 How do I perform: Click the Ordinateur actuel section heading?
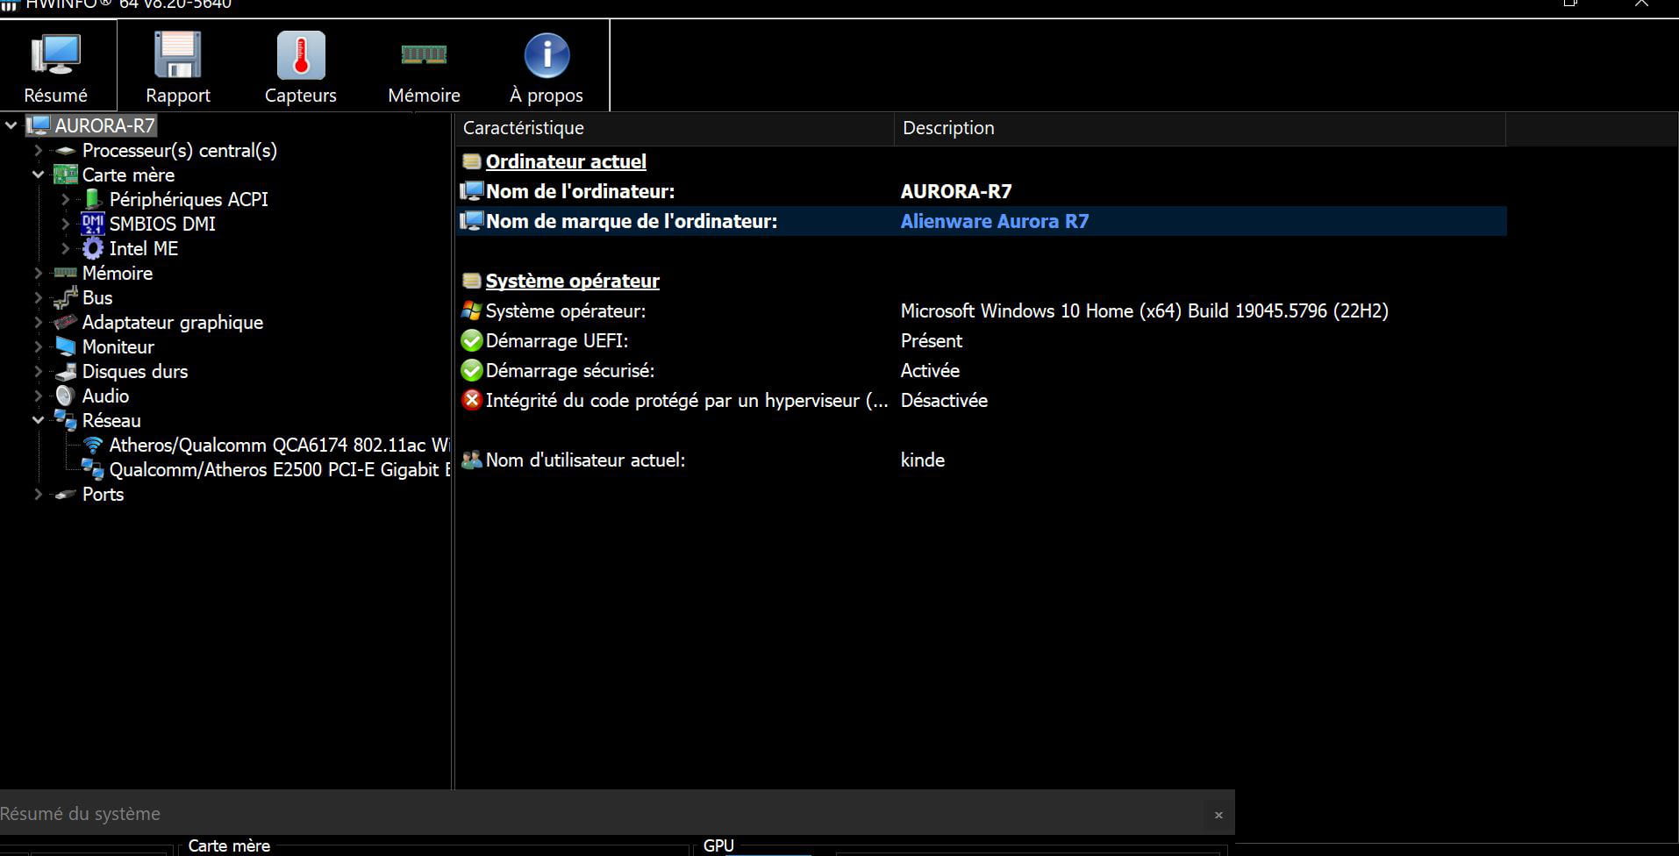(x=566, y=161)
